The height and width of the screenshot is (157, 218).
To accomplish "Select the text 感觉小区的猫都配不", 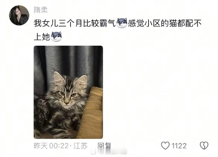I will pyautogui.click(x=165, y=23).
